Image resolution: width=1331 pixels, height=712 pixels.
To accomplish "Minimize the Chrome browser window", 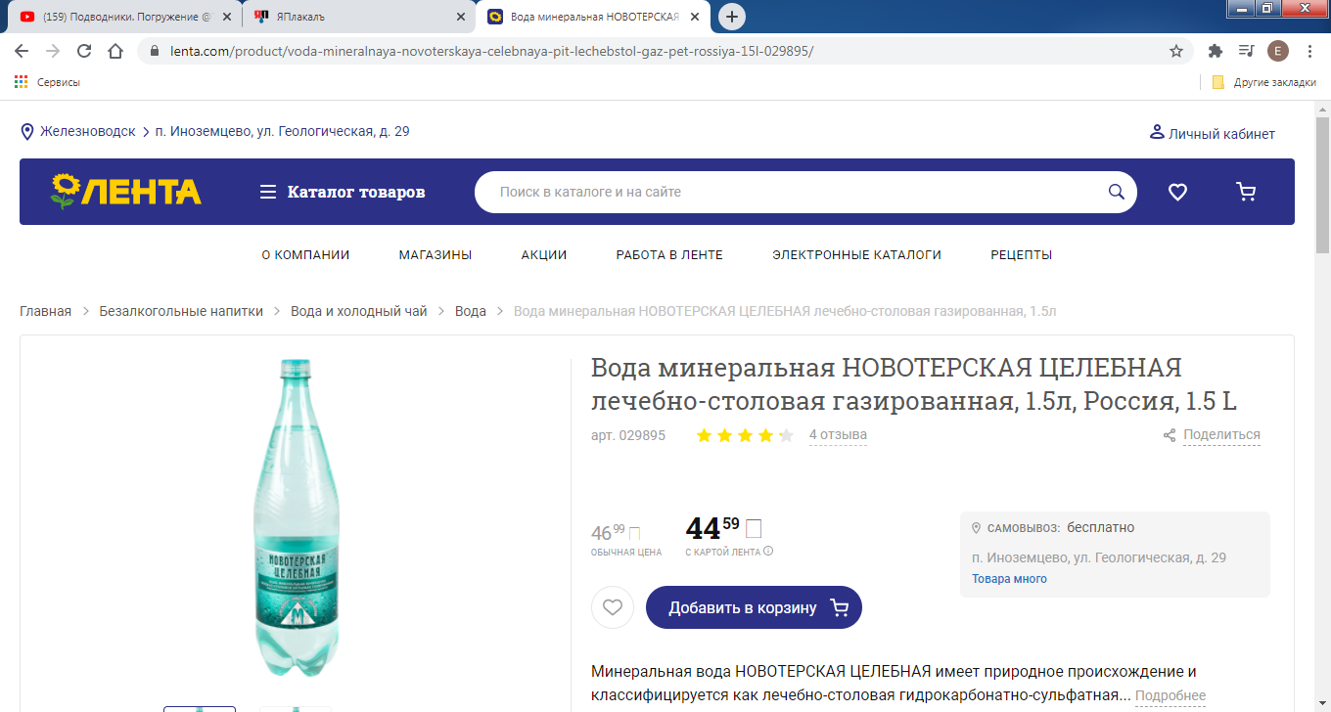I will [x=1242, y=8].
